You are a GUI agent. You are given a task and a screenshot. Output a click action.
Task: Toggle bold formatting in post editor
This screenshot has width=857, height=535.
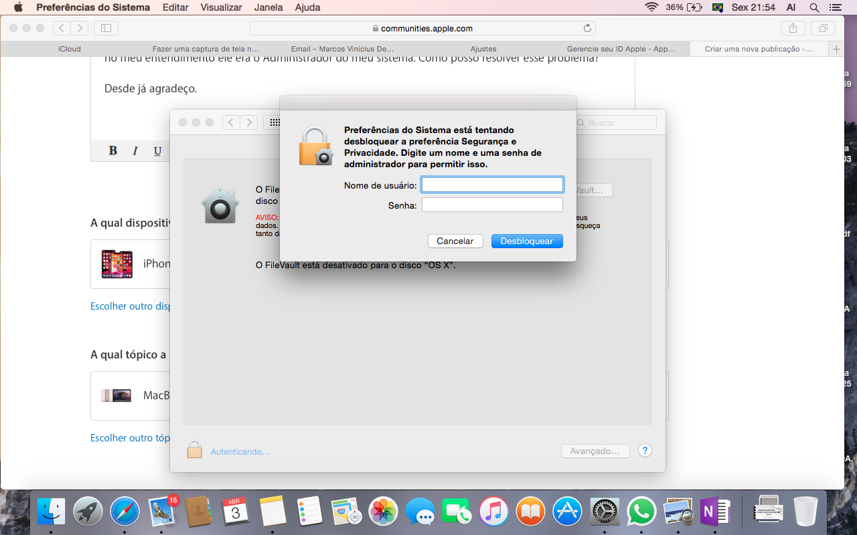(x=112, y=150)
